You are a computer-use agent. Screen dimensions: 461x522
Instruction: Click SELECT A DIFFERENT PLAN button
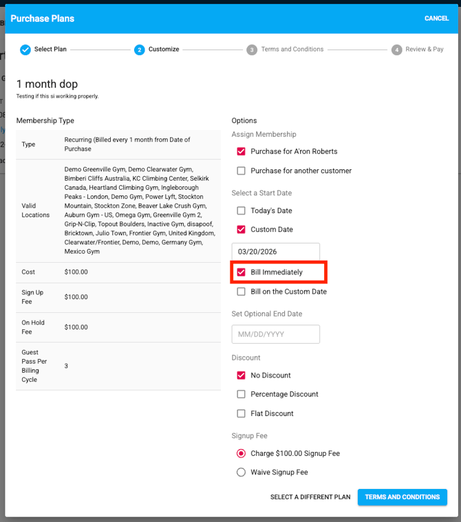point(310,497)
